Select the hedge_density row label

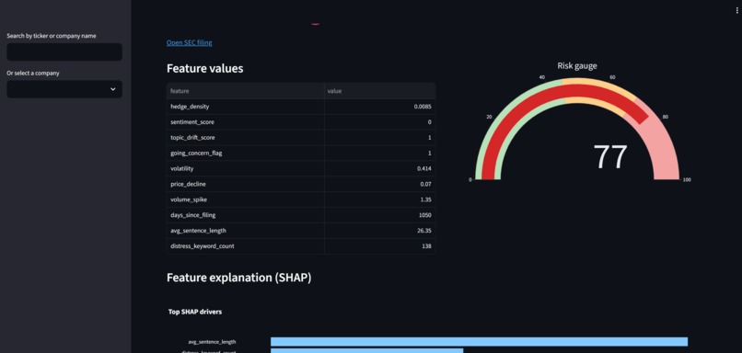pyautogui.click(x=190, y=107)
